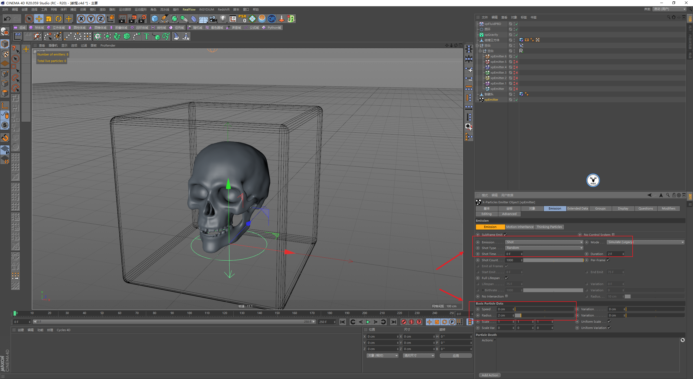693x379 pixels.
Task: Open the Thinking Particles sub-tab
Action: pos(549,227)
